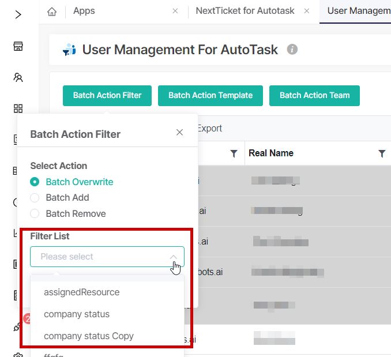
Task: Select the Batch Add radio option
Action: (x=35, y=198)
